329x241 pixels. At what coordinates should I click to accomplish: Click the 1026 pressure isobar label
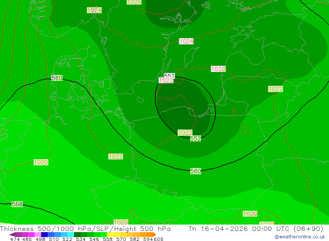pyautogui.click(x=134, y=2)
